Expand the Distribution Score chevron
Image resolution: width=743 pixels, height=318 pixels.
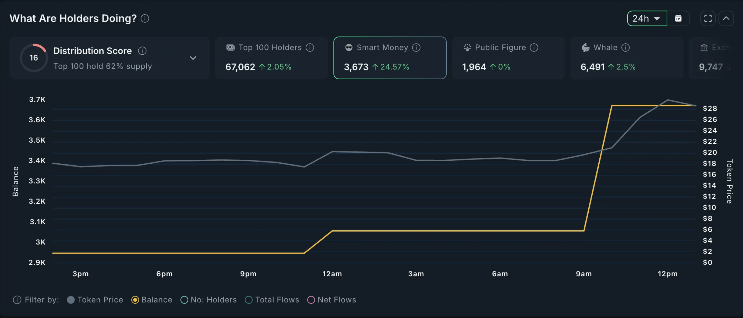tap(193, 58)
